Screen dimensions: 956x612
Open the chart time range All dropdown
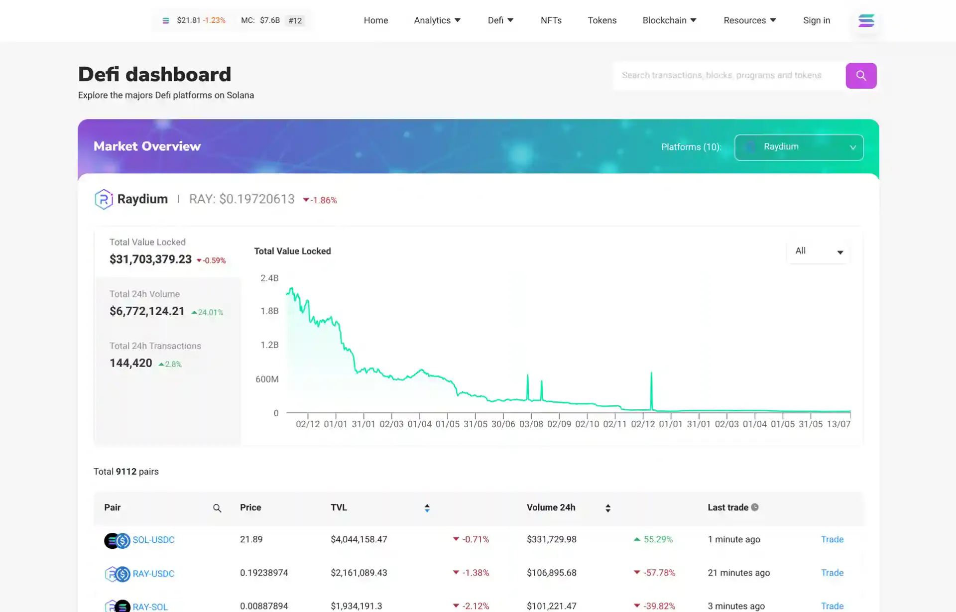tap(818, 251)
